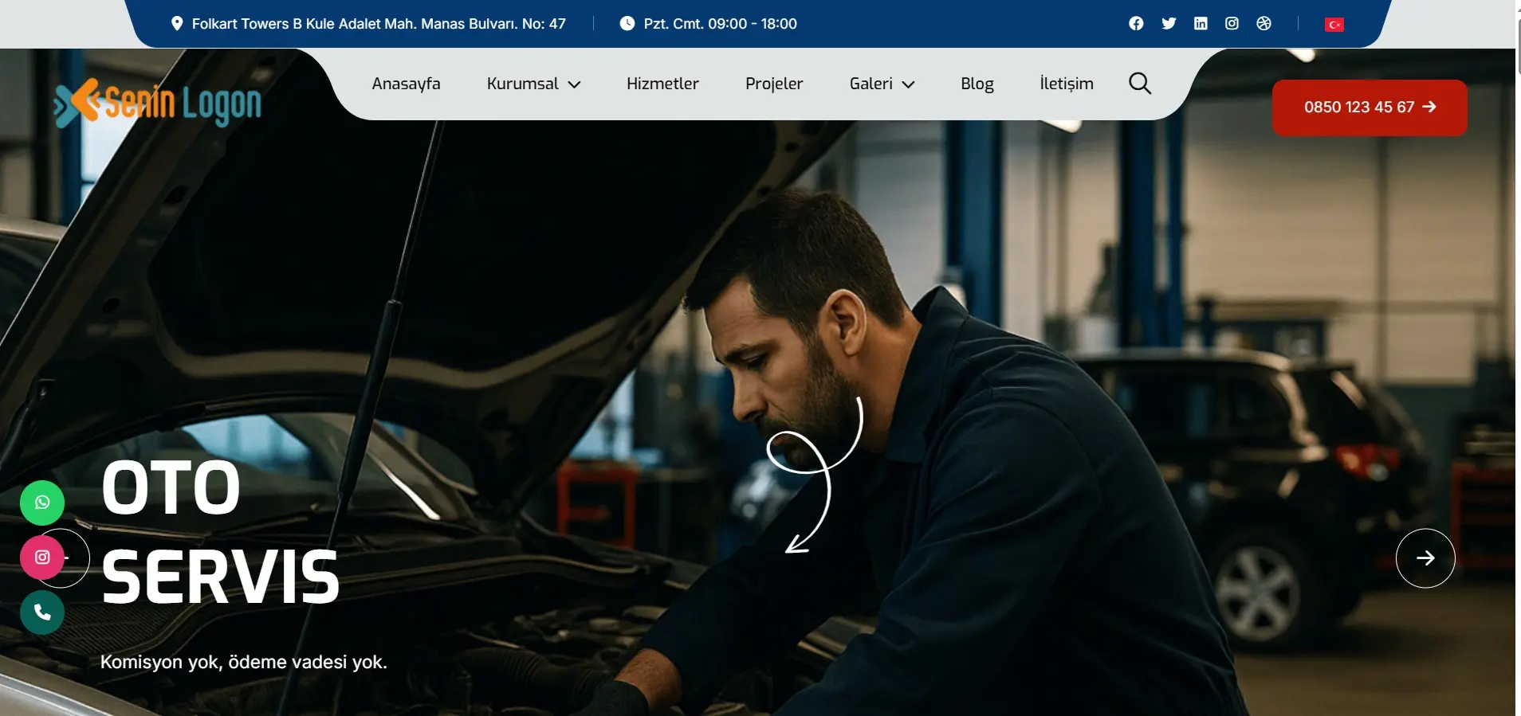Open the pink floating Instagram button
Viewport: 1521px width, 716px height.
42,558
